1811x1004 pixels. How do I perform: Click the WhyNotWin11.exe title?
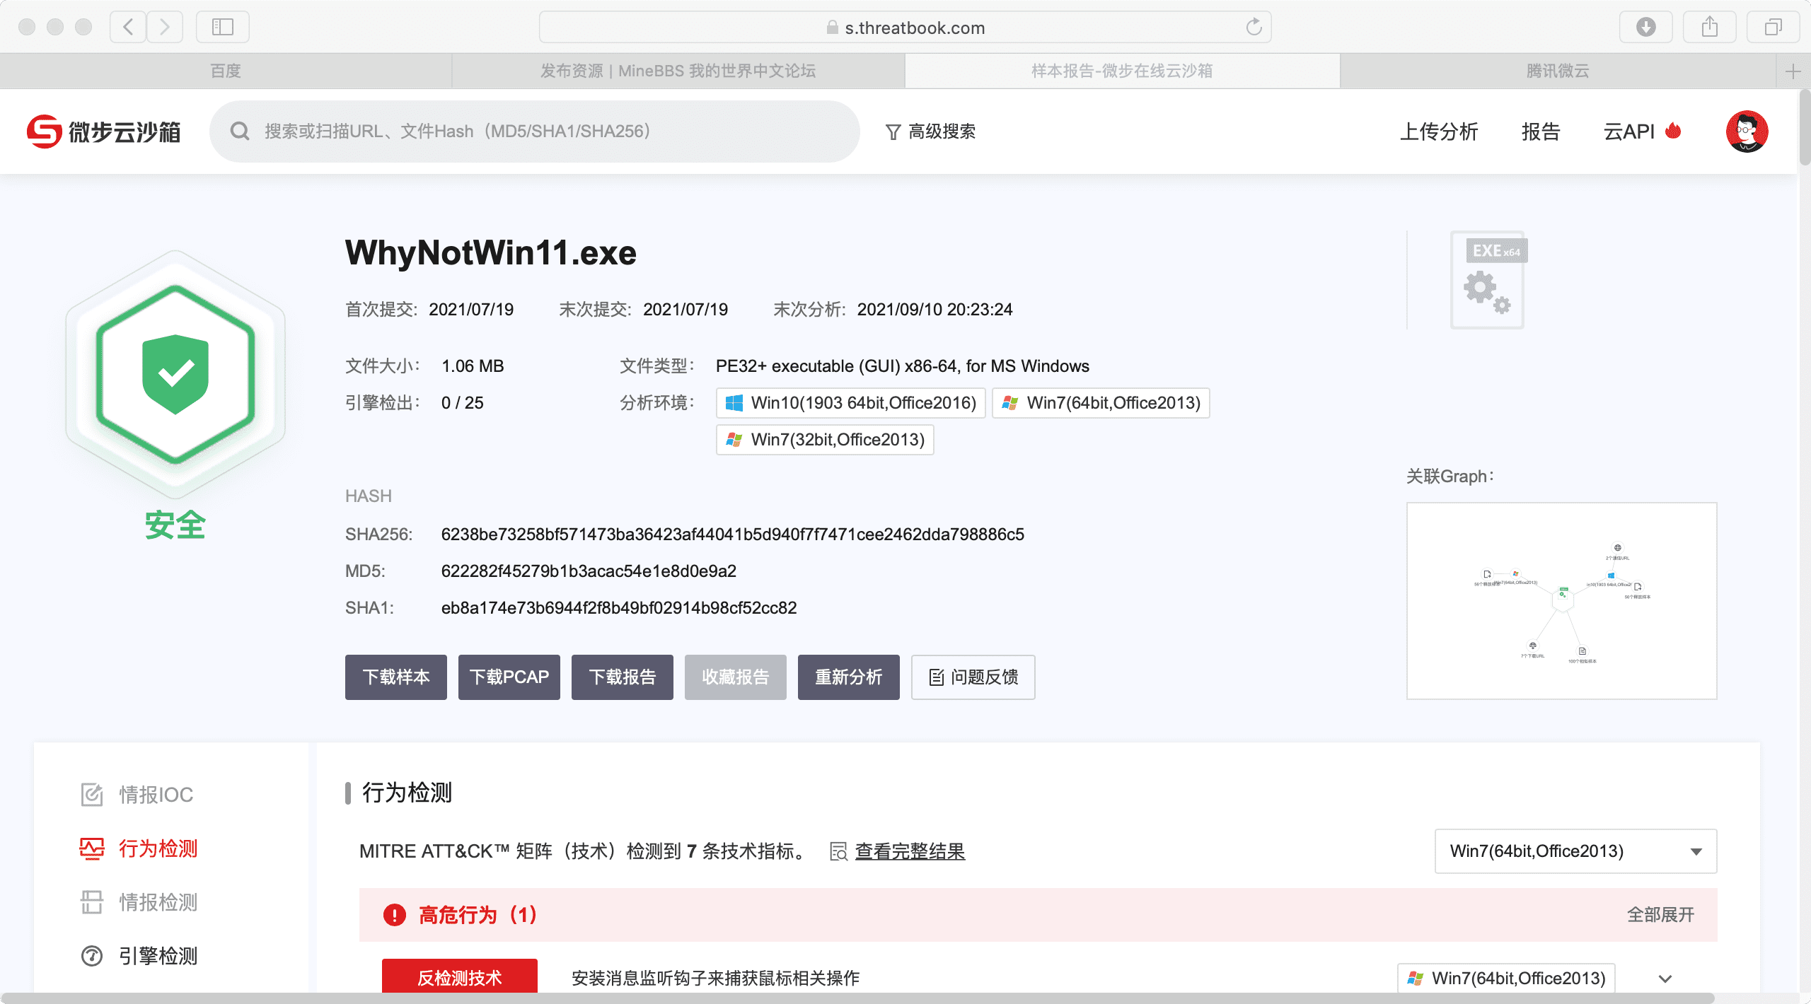[x=491, y=253]
